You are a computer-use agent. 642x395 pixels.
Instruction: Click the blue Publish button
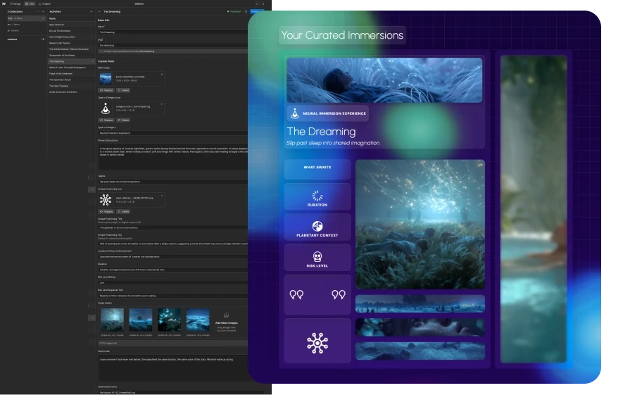(x=255, y=11)
